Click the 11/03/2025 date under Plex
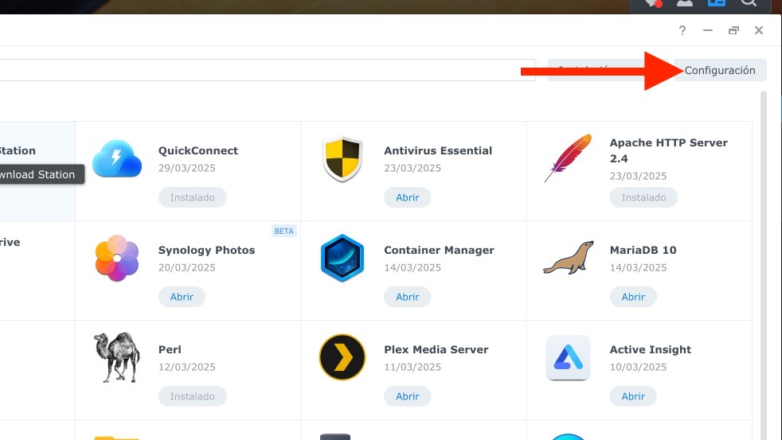 (413, 367)
